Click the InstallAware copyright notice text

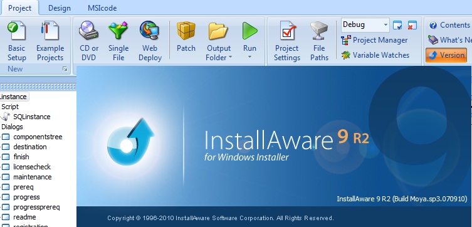pyautogui.click(x=221, y=218)
